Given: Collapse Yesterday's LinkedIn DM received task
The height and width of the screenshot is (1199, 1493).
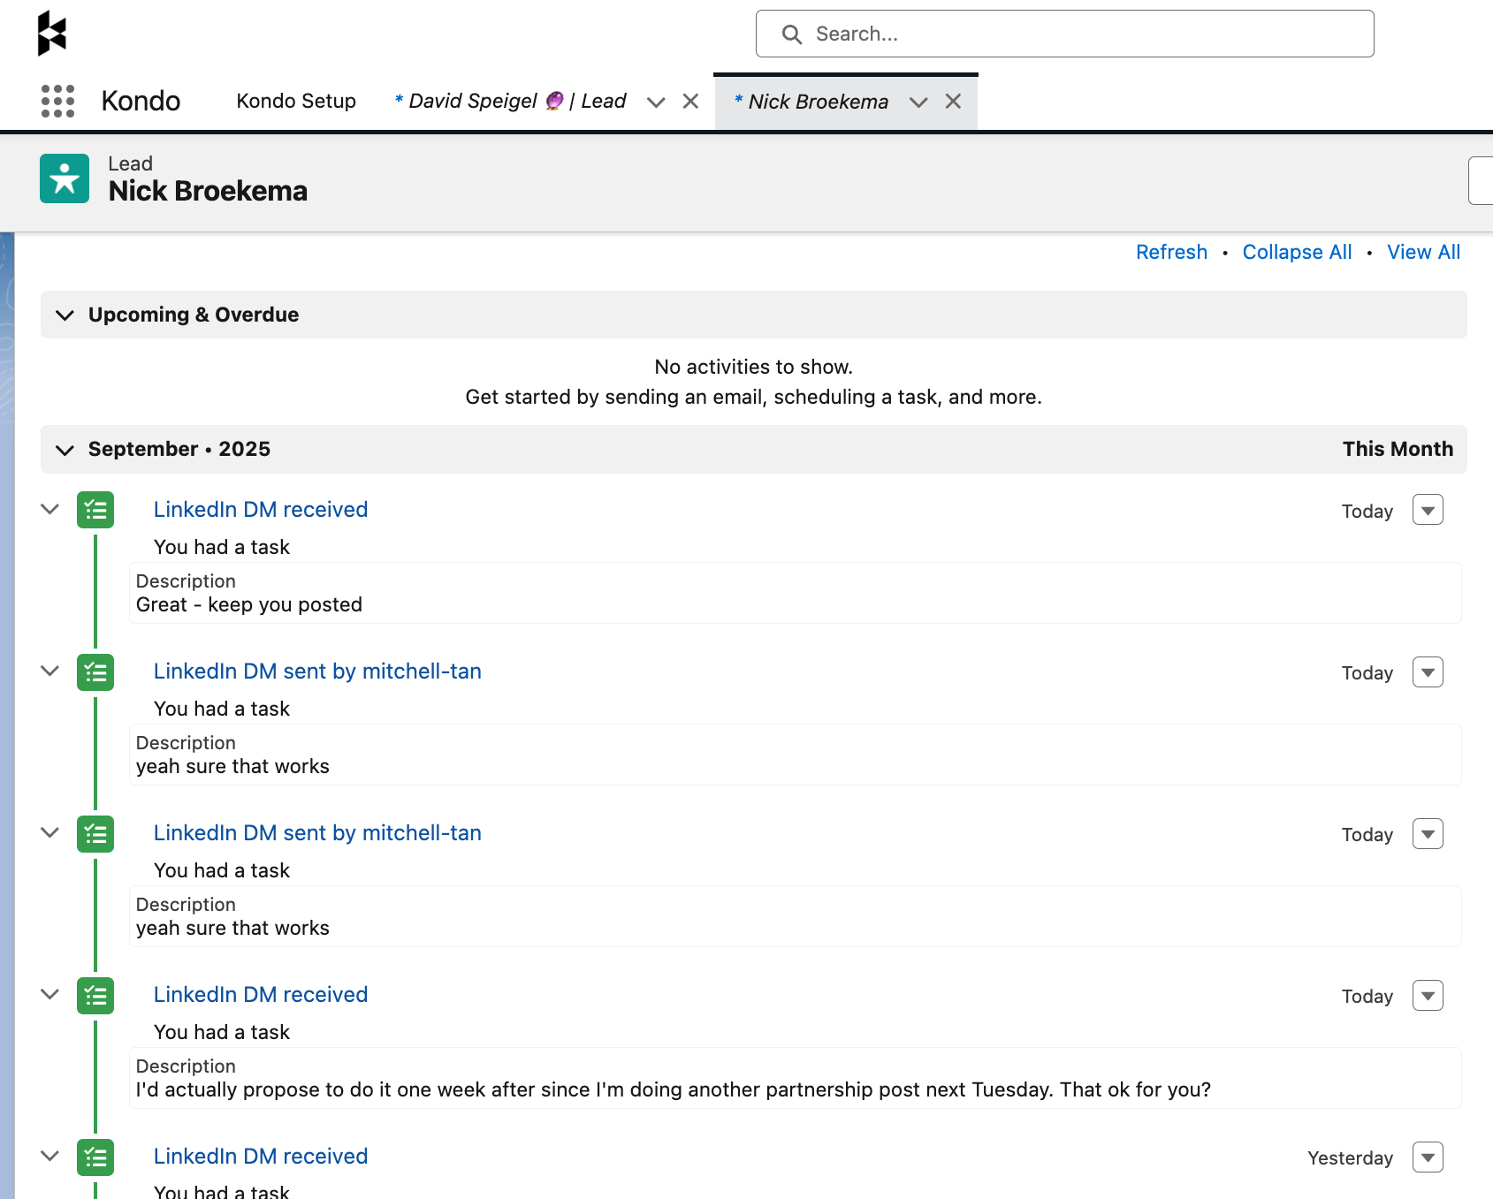Looking at the screenshot, I should pos(50,1156).
